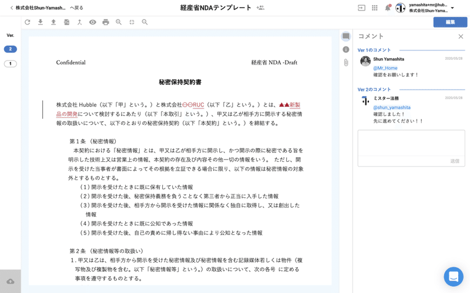Click the add members icon beside the title

[260, 8]
